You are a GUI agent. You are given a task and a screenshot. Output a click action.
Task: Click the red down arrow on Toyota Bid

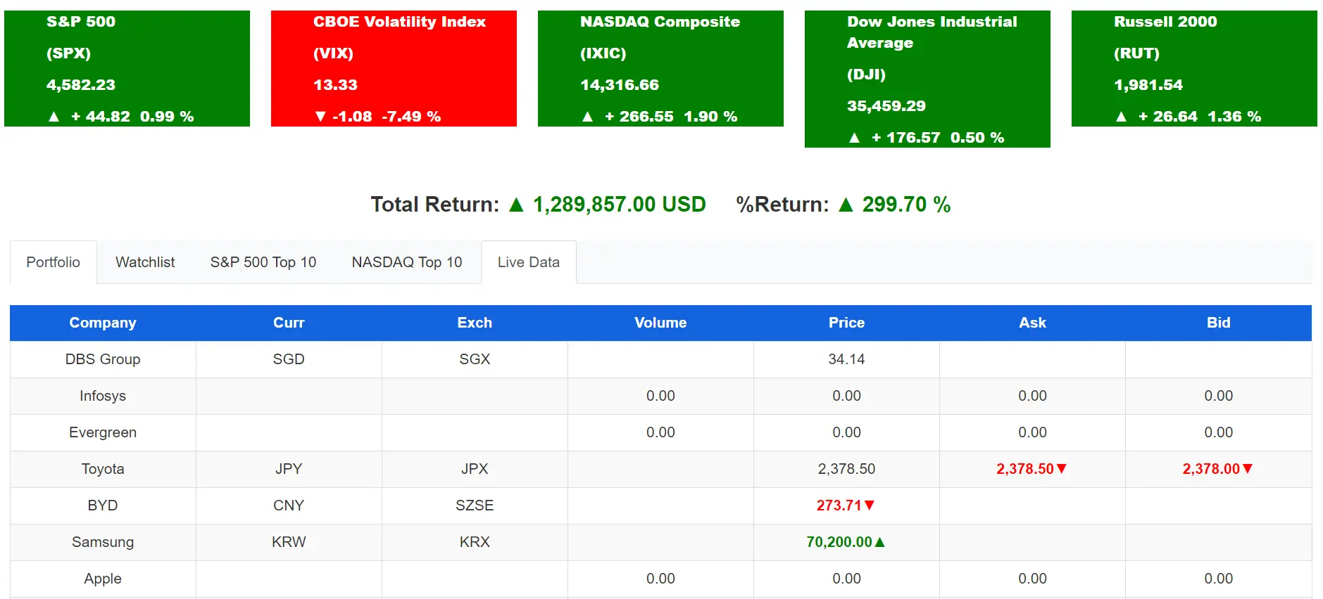(x=1248, y=469)
